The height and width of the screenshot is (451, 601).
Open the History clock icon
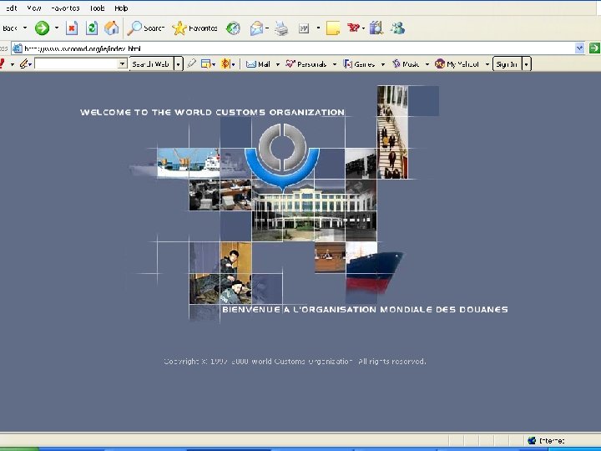233,28
